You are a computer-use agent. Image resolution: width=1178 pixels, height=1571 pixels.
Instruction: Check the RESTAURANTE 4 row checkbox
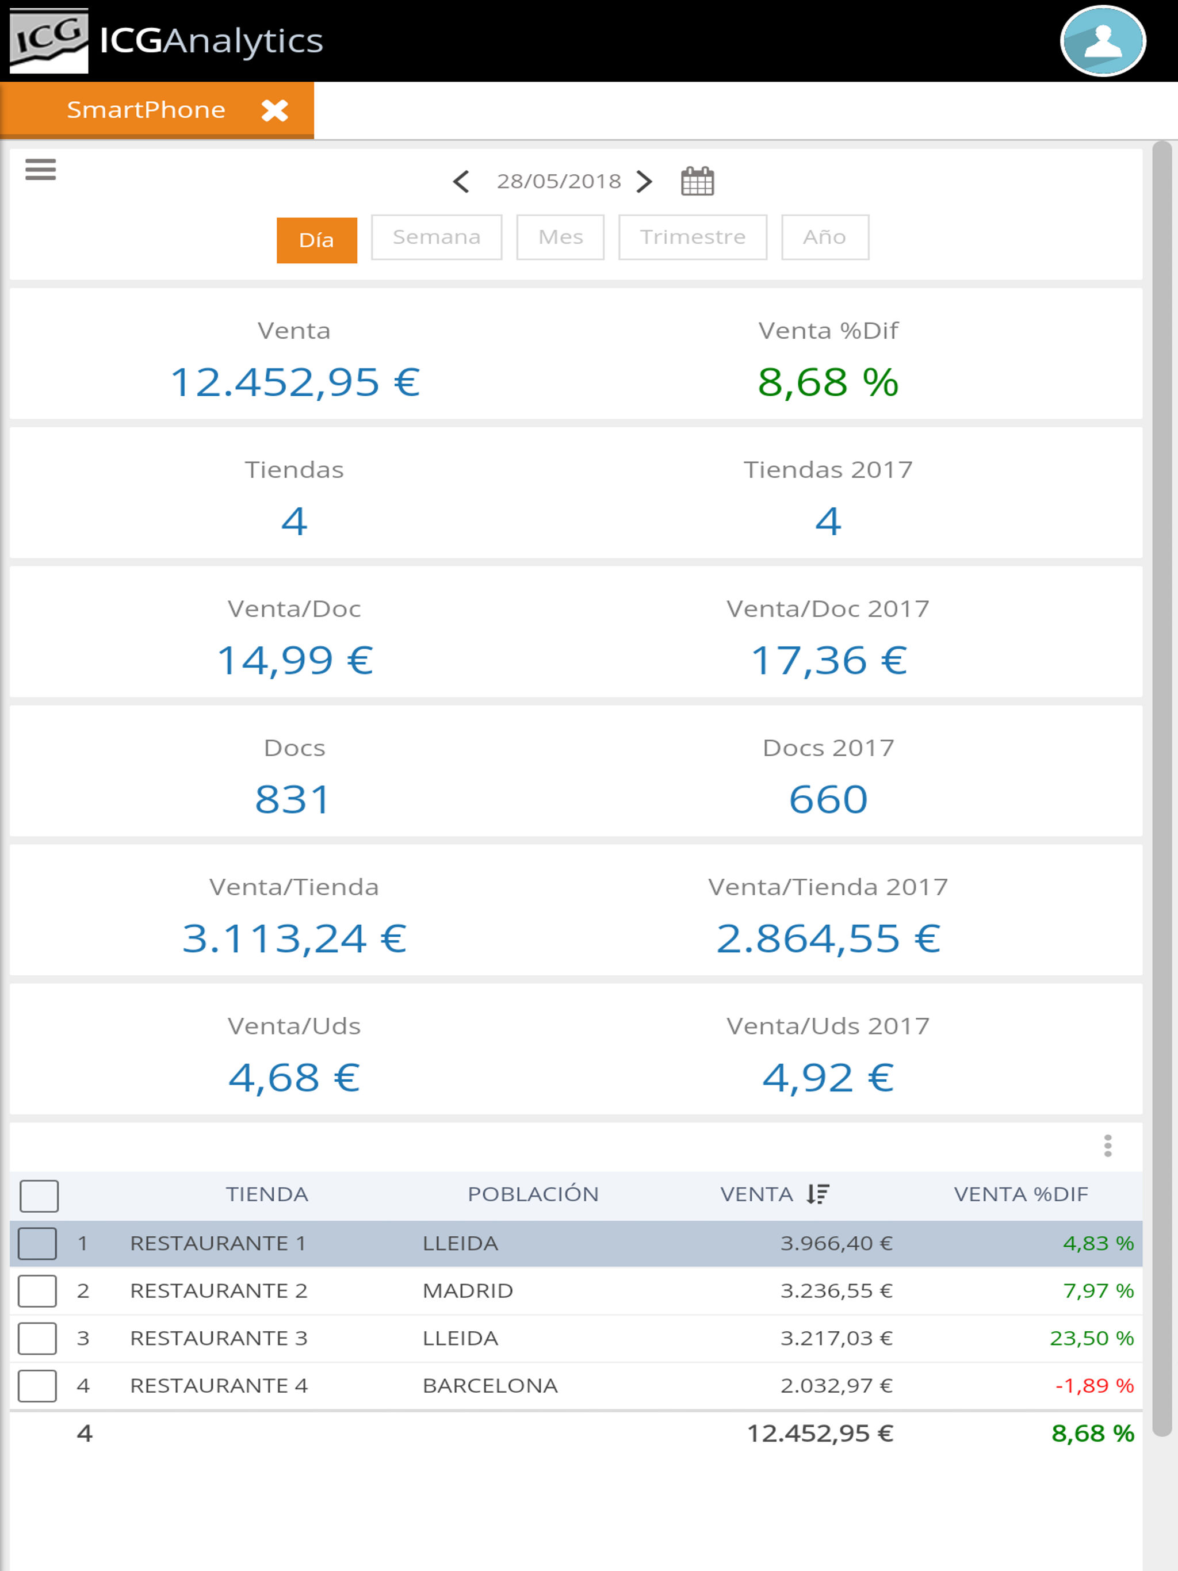click(37, 1386)
